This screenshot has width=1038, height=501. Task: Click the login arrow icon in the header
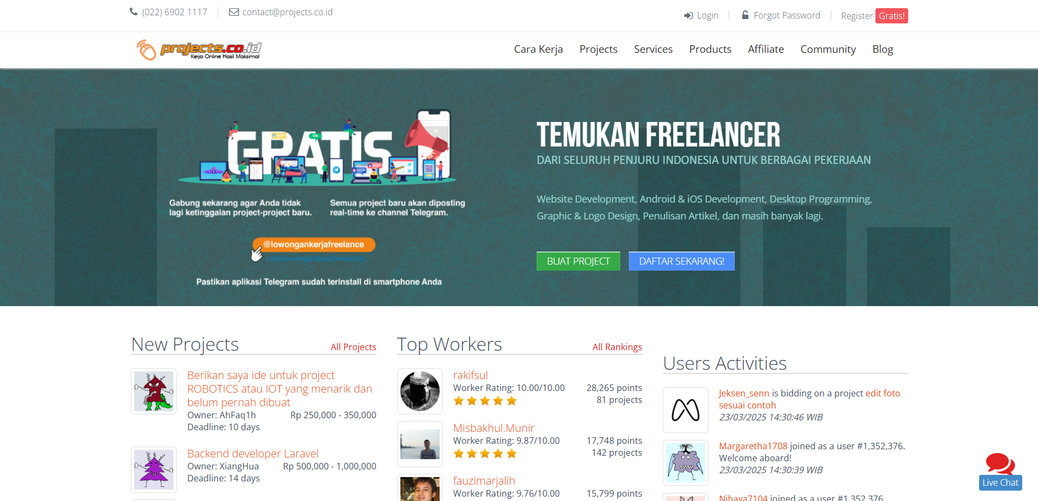tap(688, 15)
